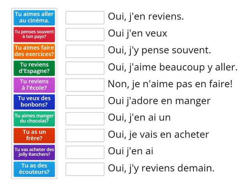Select the 'Tu as des écouteurs?' tile
The height and width of the screenshot is (187, 250).
coord(34,169)
